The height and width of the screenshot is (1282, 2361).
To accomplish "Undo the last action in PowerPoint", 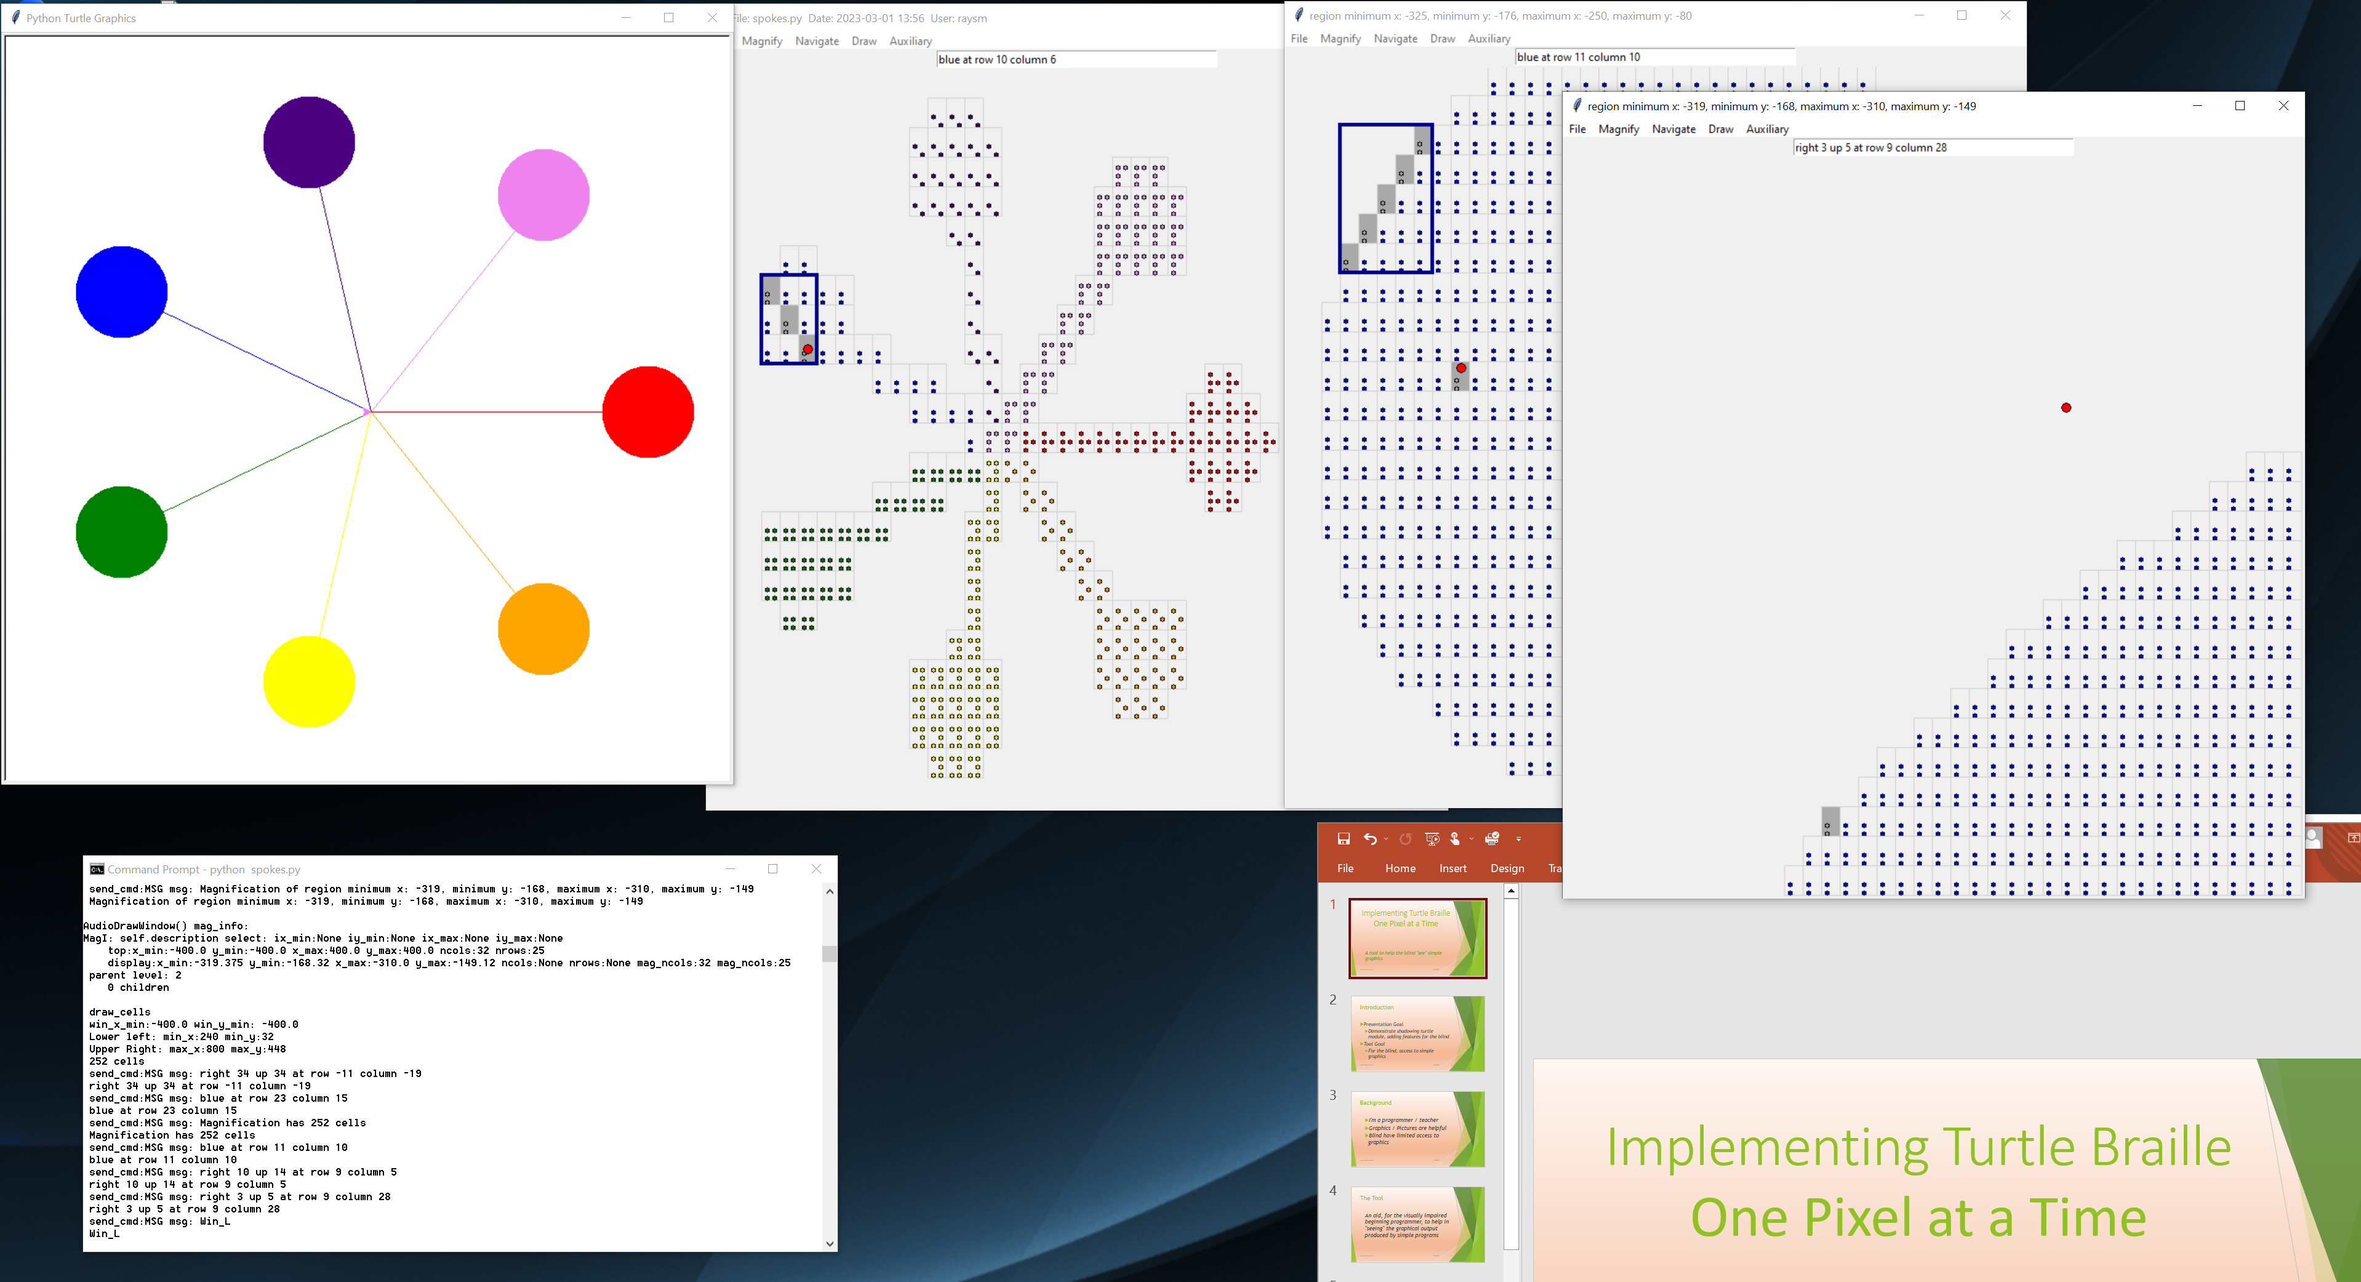I will (1369, 838).
